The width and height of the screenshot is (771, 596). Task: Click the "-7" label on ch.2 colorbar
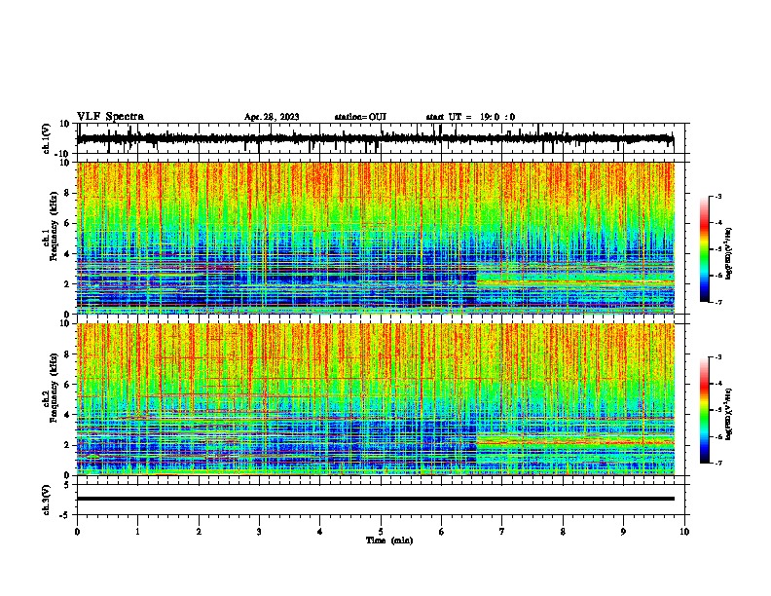pyautogui.click(x=718, y=463)
